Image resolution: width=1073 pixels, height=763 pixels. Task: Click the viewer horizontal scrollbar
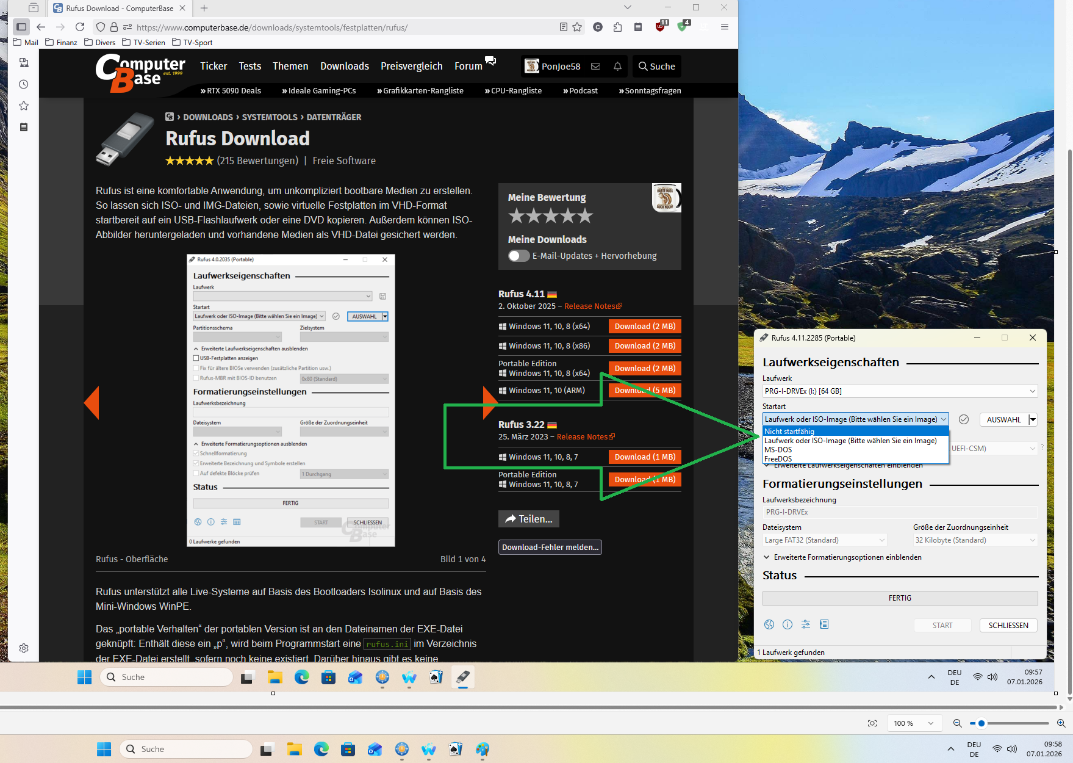[528, 707]
